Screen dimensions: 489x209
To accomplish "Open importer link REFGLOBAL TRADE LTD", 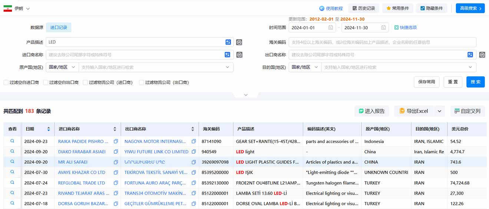I will [82, 183].
